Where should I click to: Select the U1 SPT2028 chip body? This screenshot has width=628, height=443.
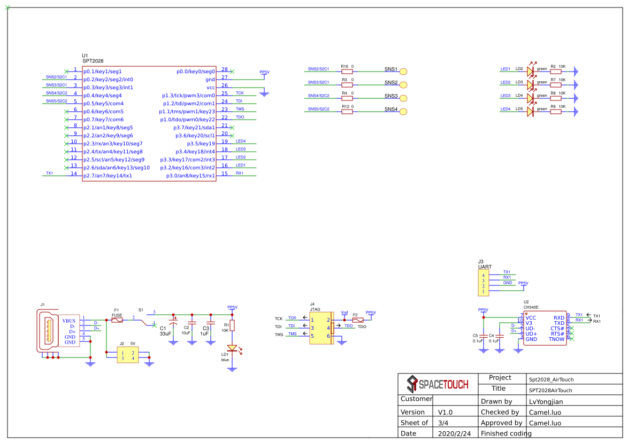[149, 123]
